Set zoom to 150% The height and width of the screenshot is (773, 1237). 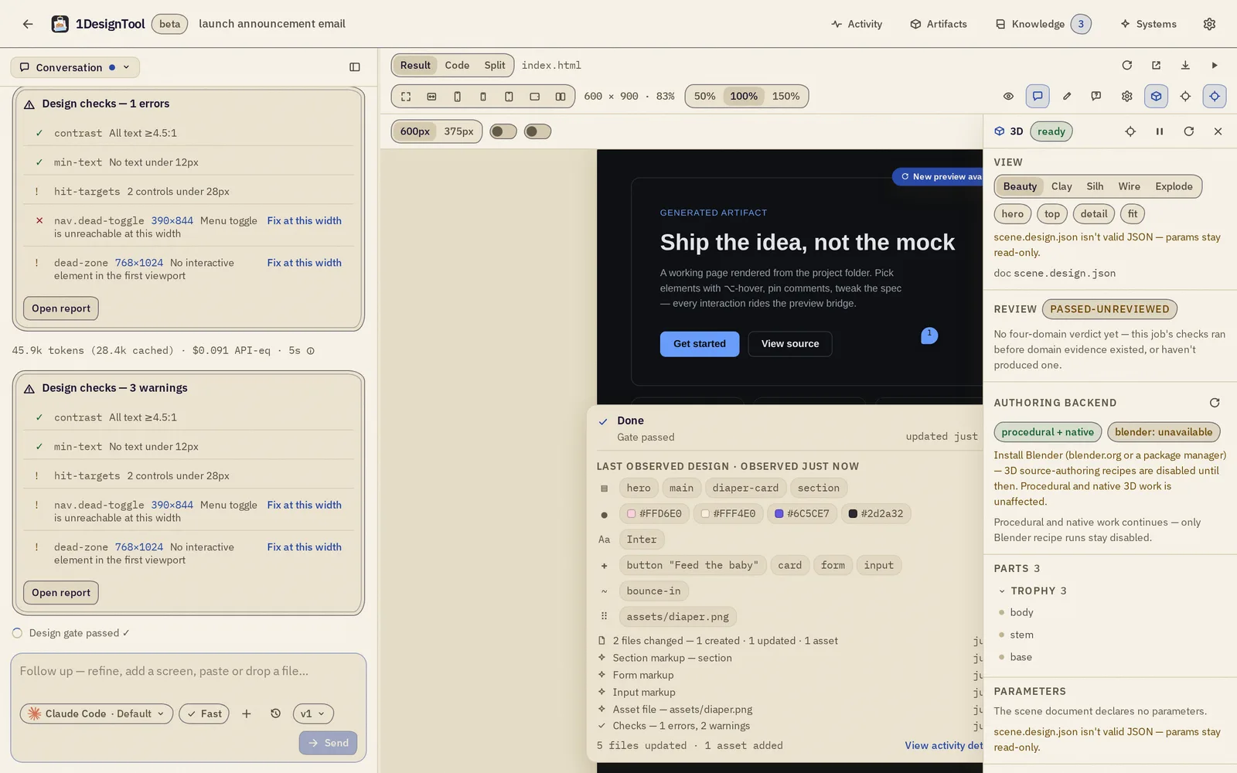pyautogui.click(x=785, y=96)
